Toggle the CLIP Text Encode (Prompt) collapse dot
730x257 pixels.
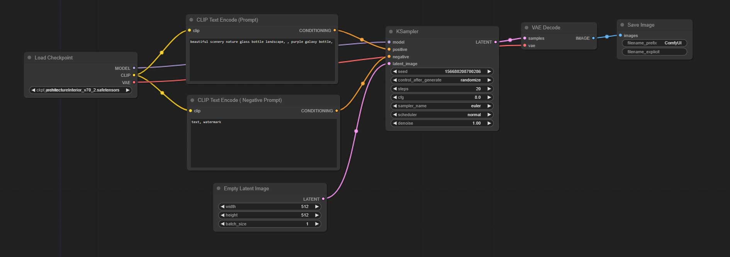point(191,20)
